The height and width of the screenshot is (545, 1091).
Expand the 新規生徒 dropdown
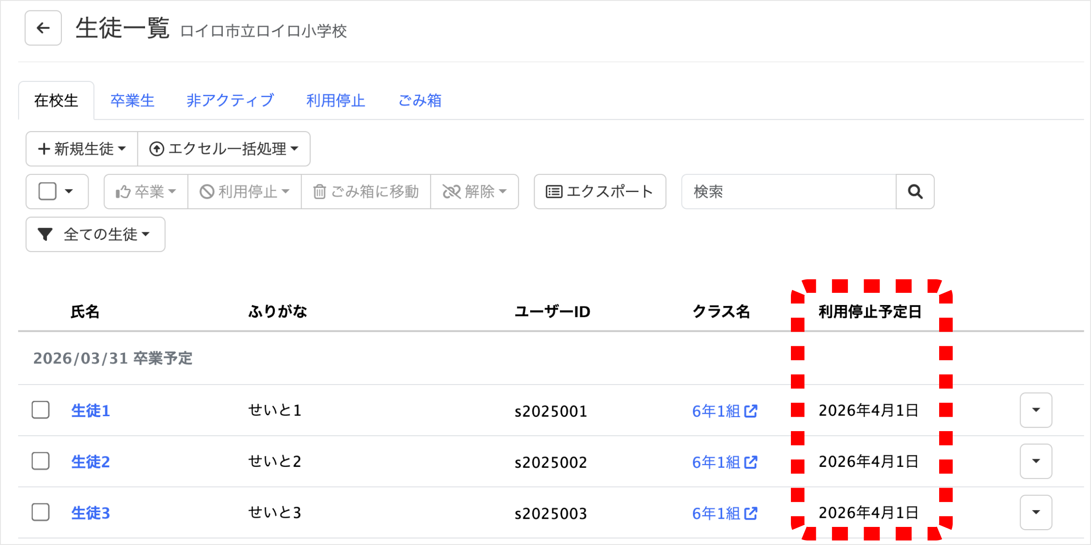(82, 149)
